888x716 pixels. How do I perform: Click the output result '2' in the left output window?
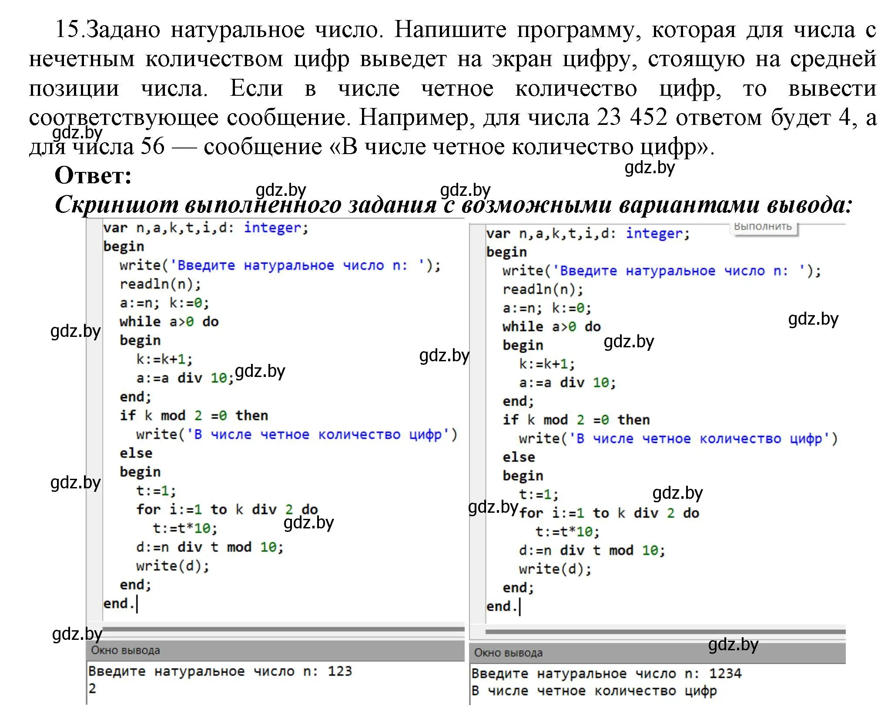pos(92,689)
